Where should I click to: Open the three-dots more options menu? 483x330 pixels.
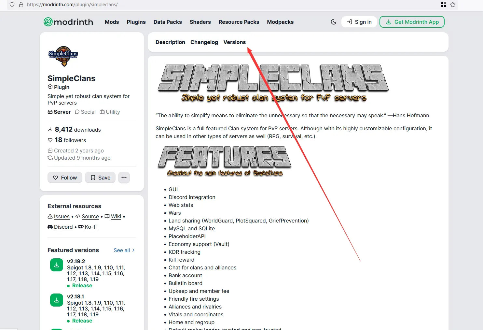[124, 178]
